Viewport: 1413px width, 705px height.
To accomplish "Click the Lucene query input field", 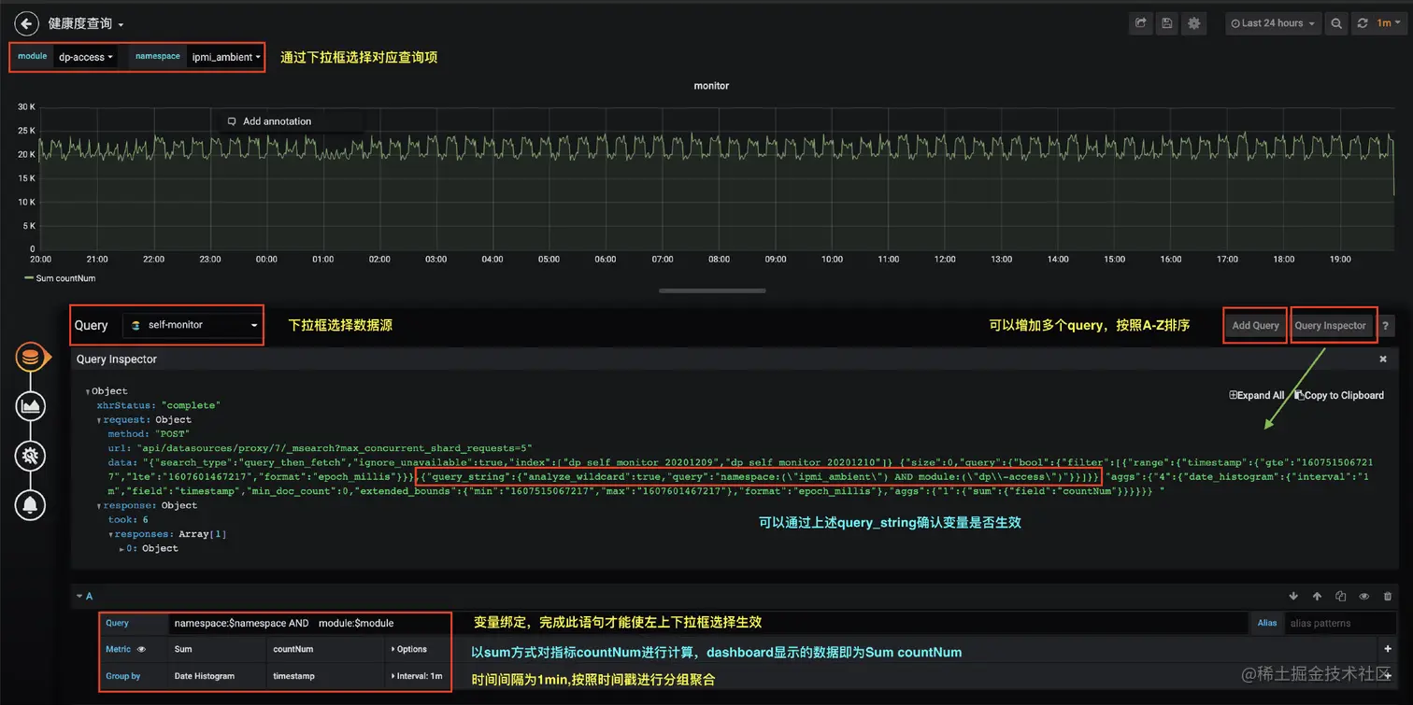I will point(708,623).
